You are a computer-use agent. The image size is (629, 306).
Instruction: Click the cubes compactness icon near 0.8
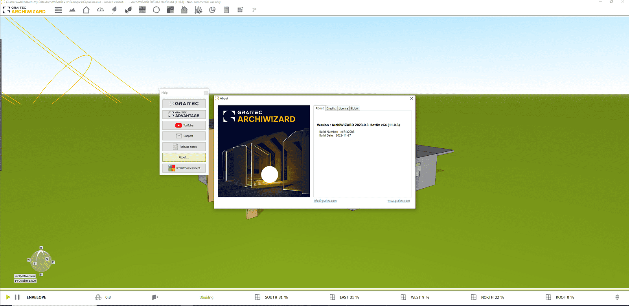tap(98, 297)
